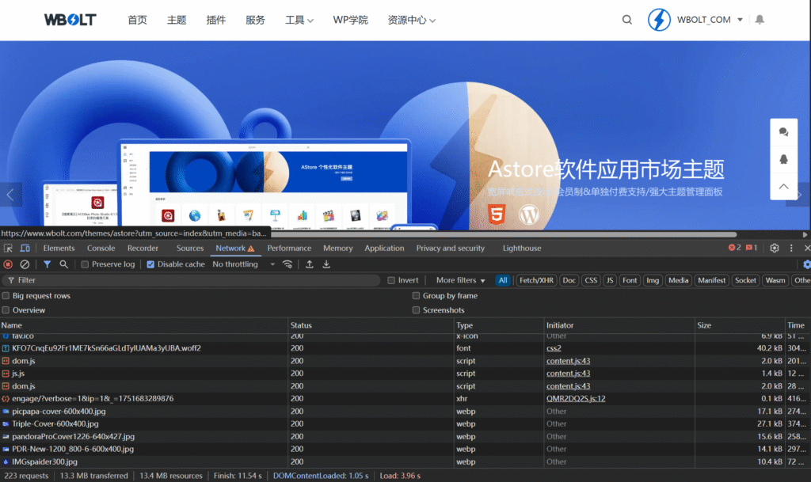The width and height of the screenshot is (811, 482).
Task: Open the website search icon
Action: click(x=627, y=20)
